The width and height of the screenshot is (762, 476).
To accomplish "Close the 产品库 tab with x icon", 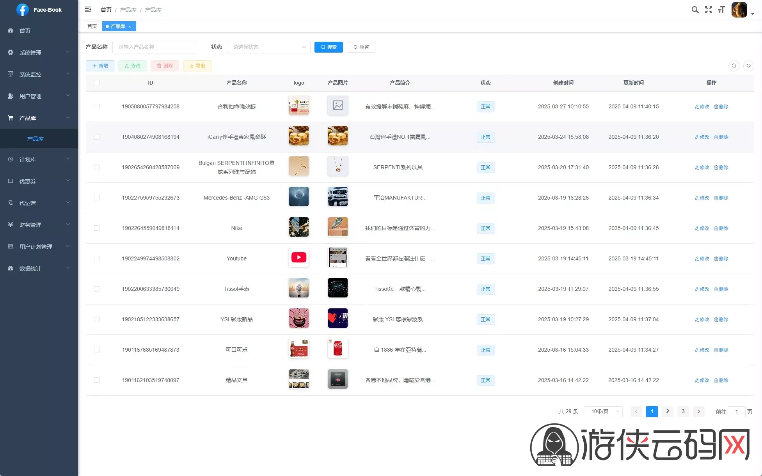I will (x=130, y=27).
